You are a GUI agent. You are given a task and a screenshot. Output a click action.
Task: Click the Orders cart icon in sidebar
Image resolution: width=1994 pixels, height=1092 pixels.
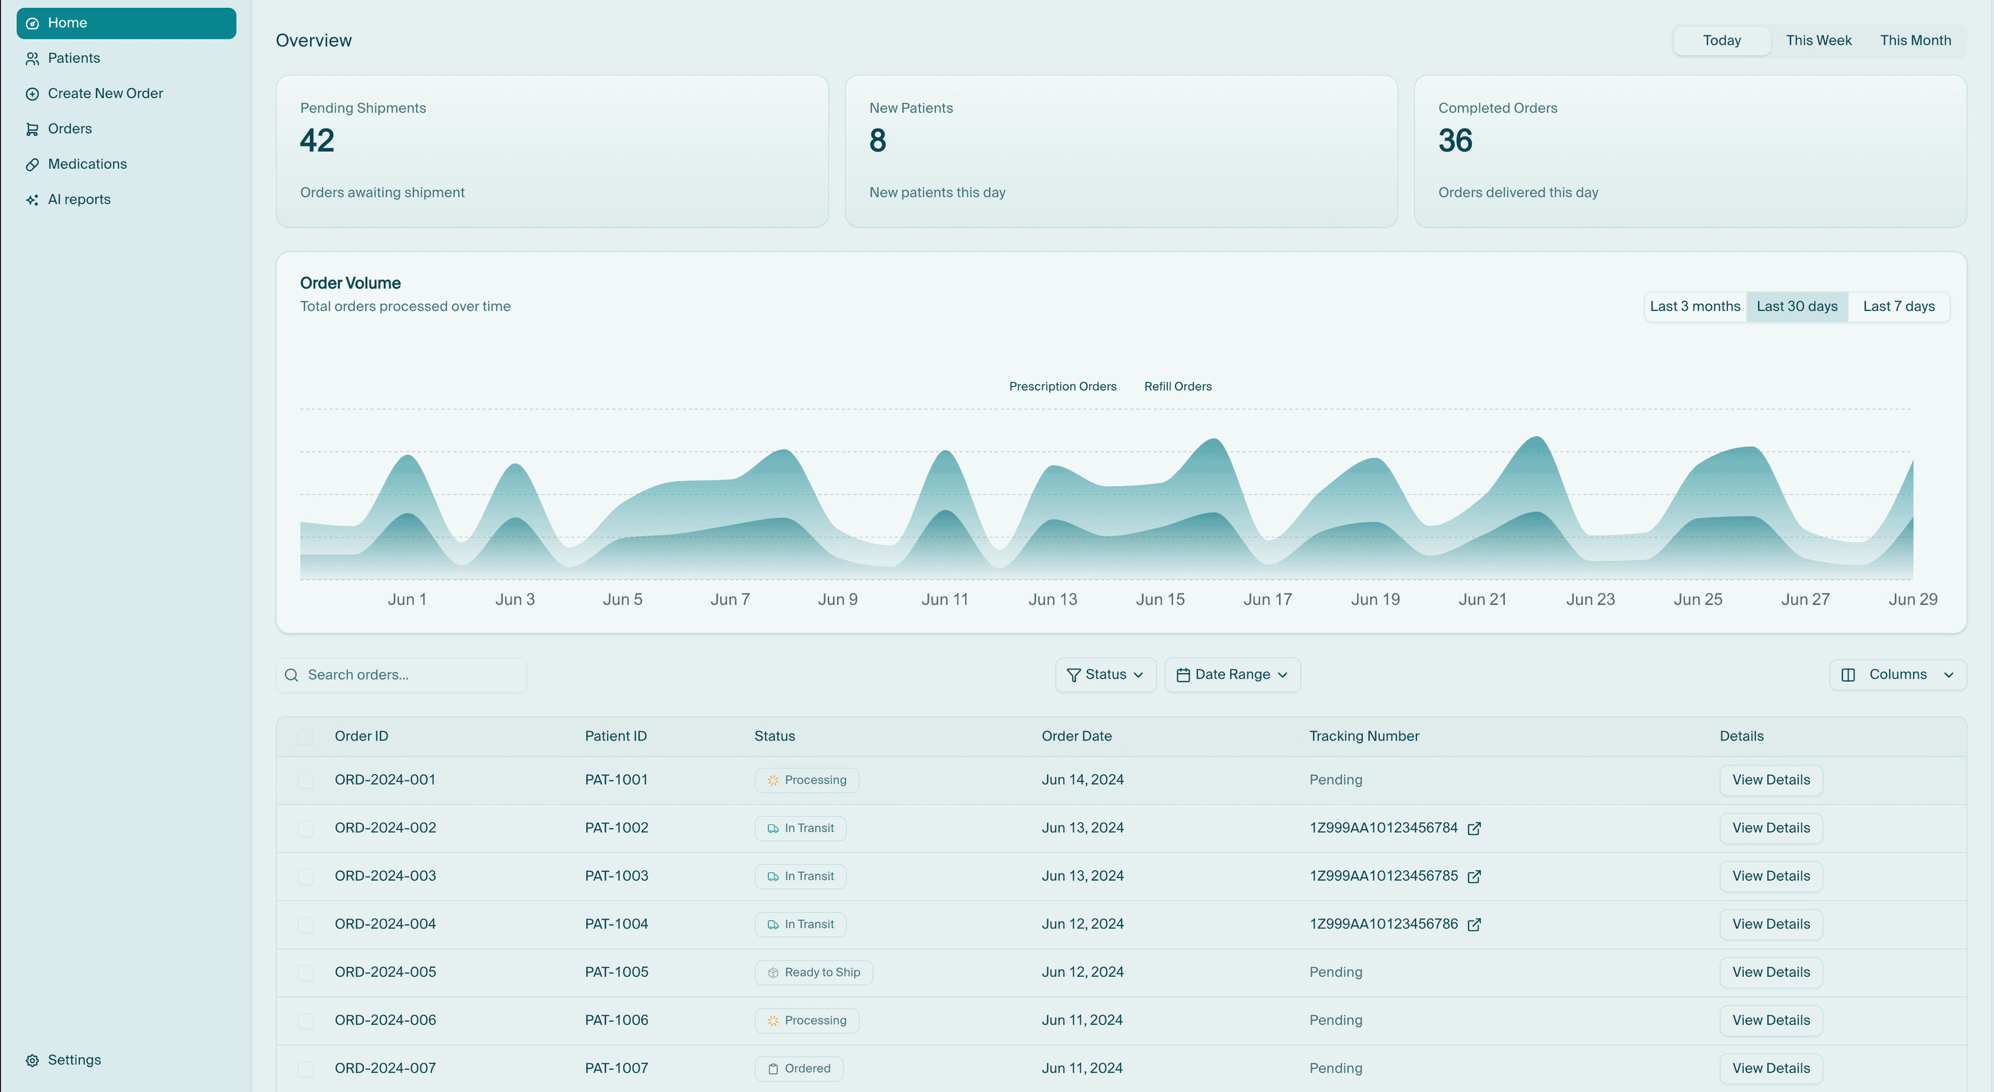coord(32,129)
